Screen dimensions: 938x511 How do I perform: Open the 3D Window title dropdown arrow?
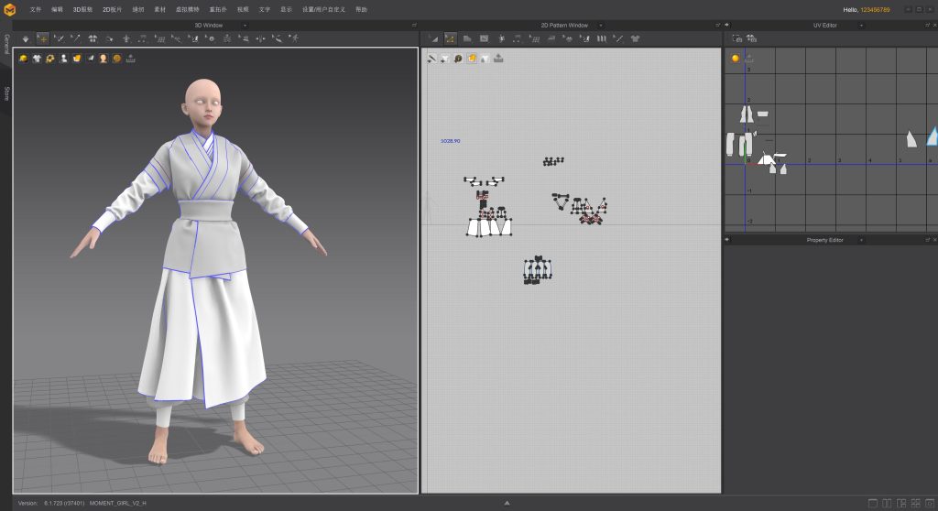(245, 25)
